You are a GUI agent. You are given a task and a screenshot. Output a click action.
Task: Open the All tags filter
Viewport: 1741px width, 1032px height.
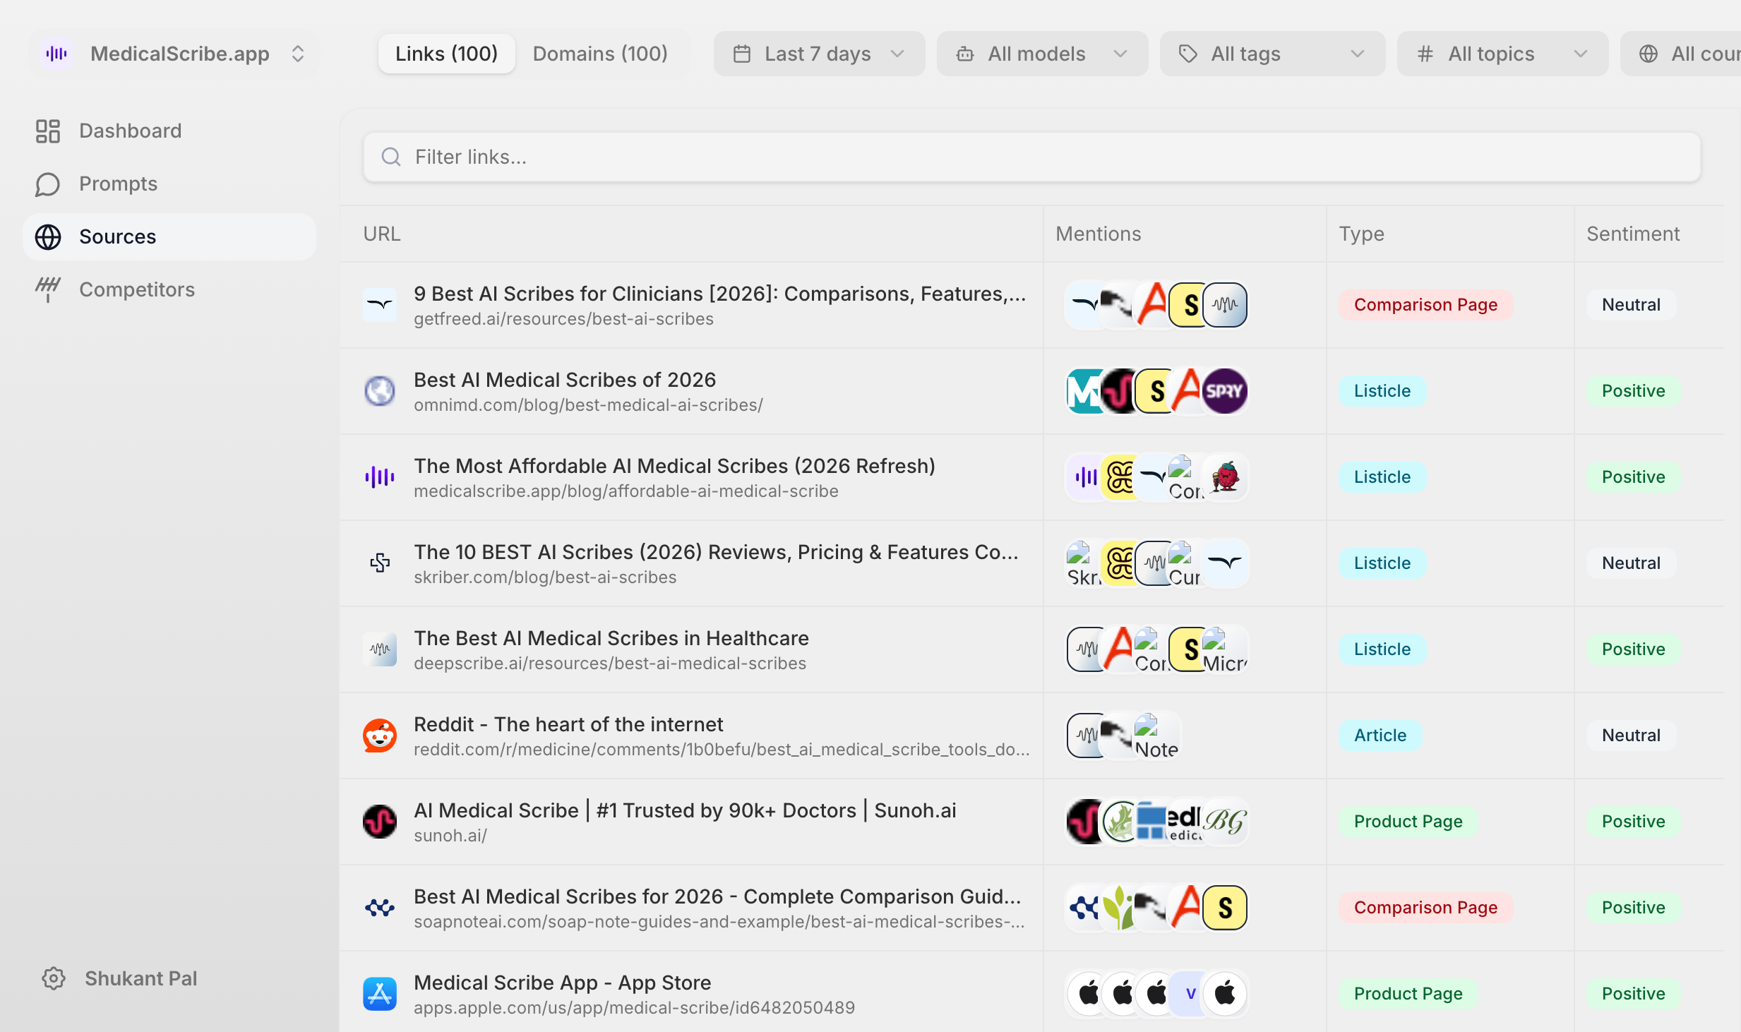click(1271, 53)
